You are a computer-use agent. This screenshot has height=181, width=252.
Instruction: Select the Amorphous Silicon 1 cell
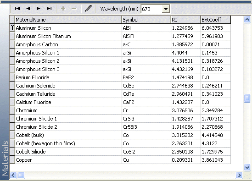[x=68, y=53]
